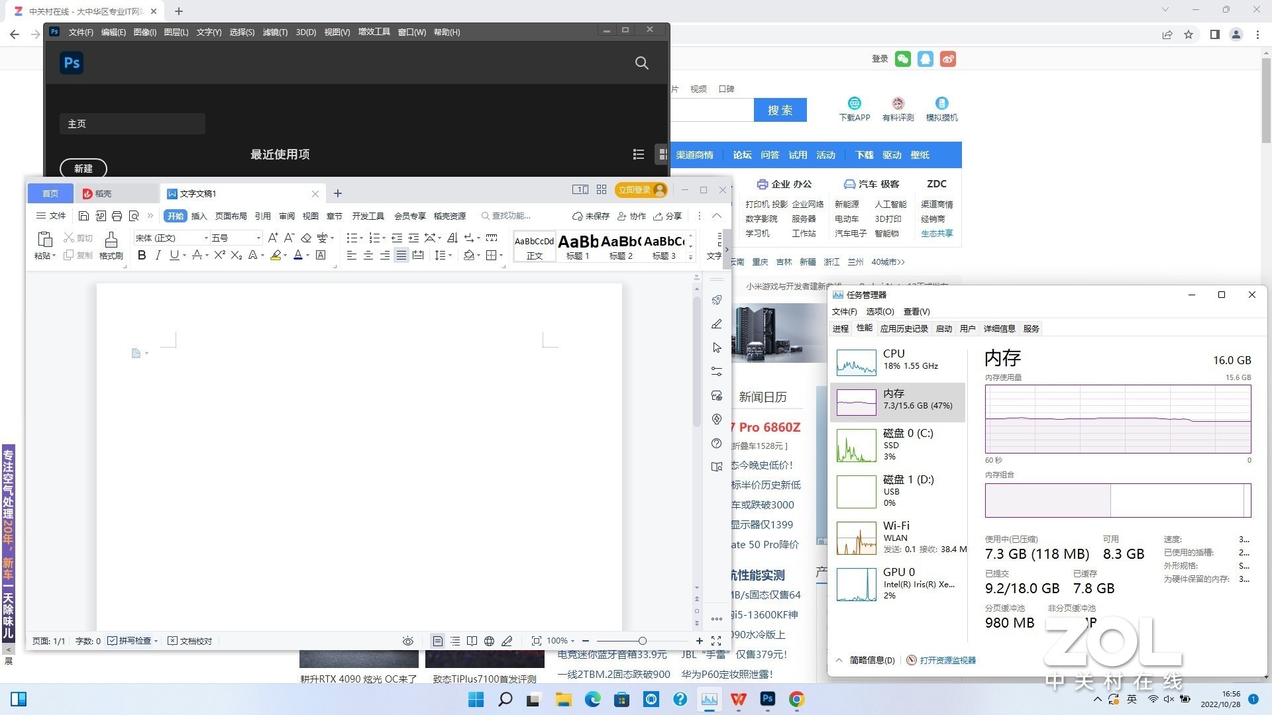Select 磁盘 0 (C:) in Task Manager performance list

(898, 445)
